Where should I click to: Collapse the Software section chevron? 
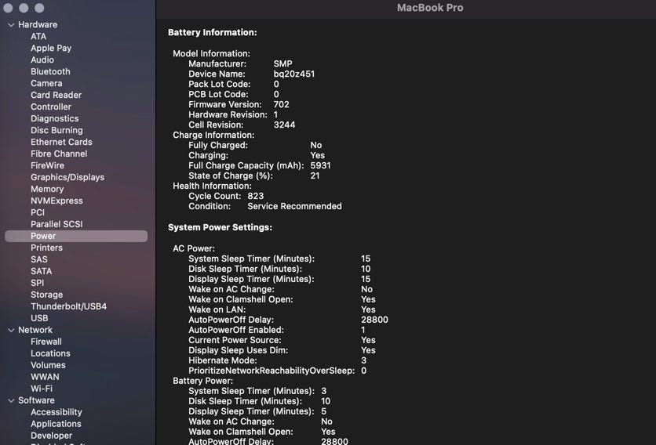click(11, 400)
